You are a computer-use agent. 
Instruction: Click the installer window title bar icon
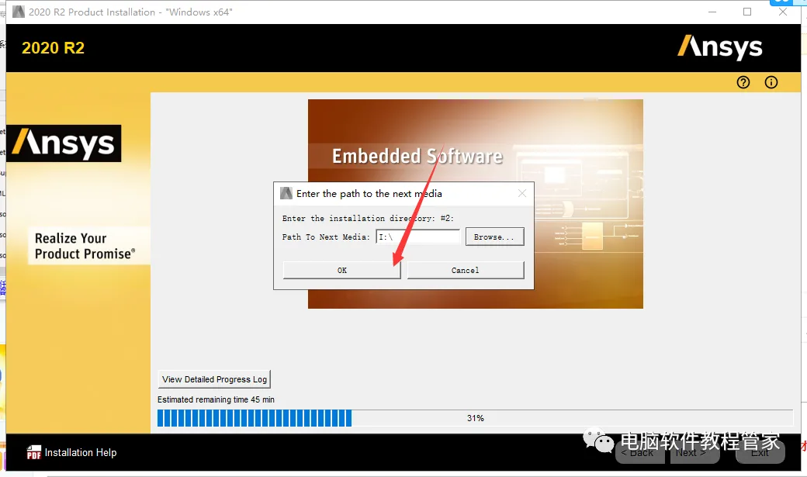[19, 12]
